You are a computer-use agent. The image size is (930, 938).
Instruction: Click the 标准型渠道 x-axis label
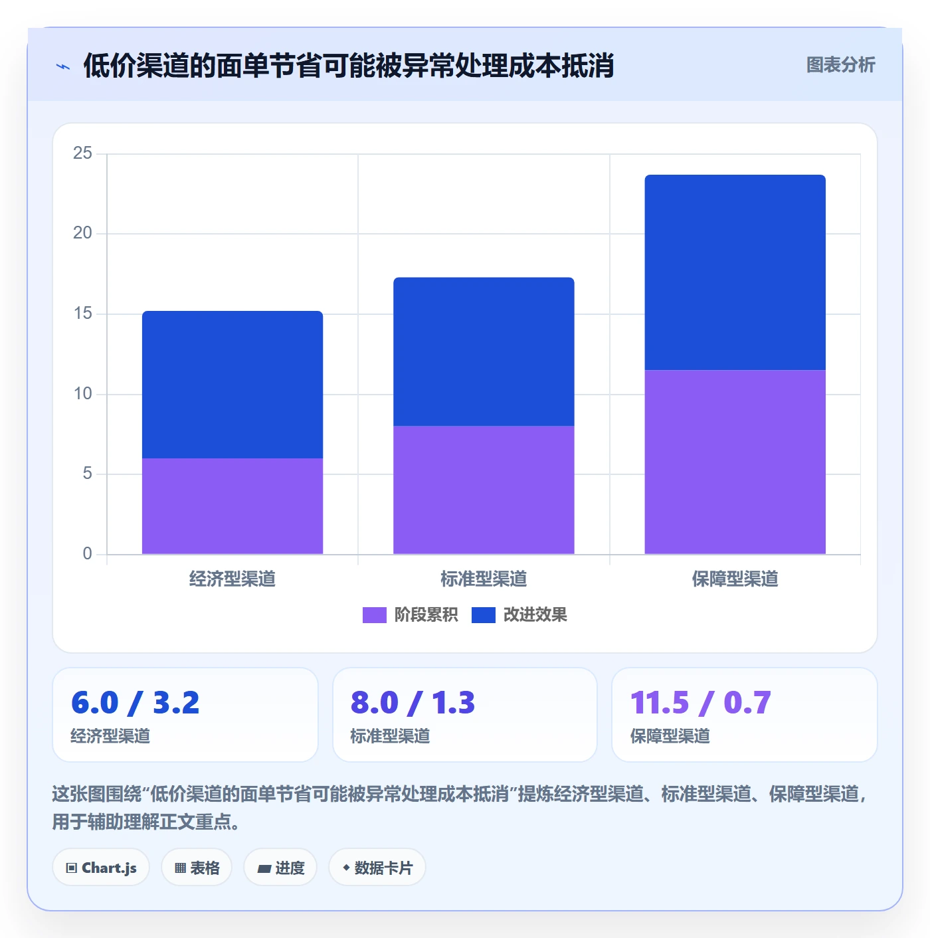coord(484,579)
